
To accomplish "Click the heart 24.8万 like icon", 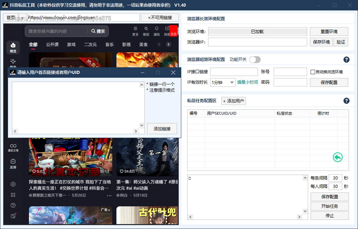I will coord(122,171).
